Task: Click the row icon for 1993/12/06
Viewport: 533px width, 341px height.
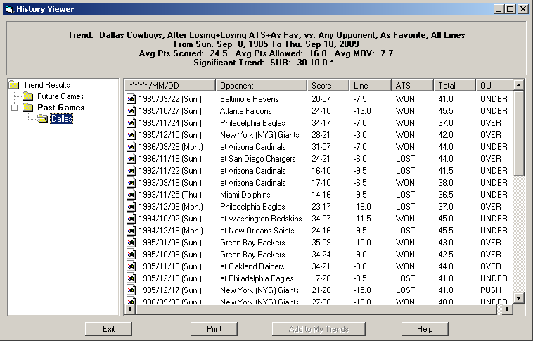Action: tap(131, 207)
